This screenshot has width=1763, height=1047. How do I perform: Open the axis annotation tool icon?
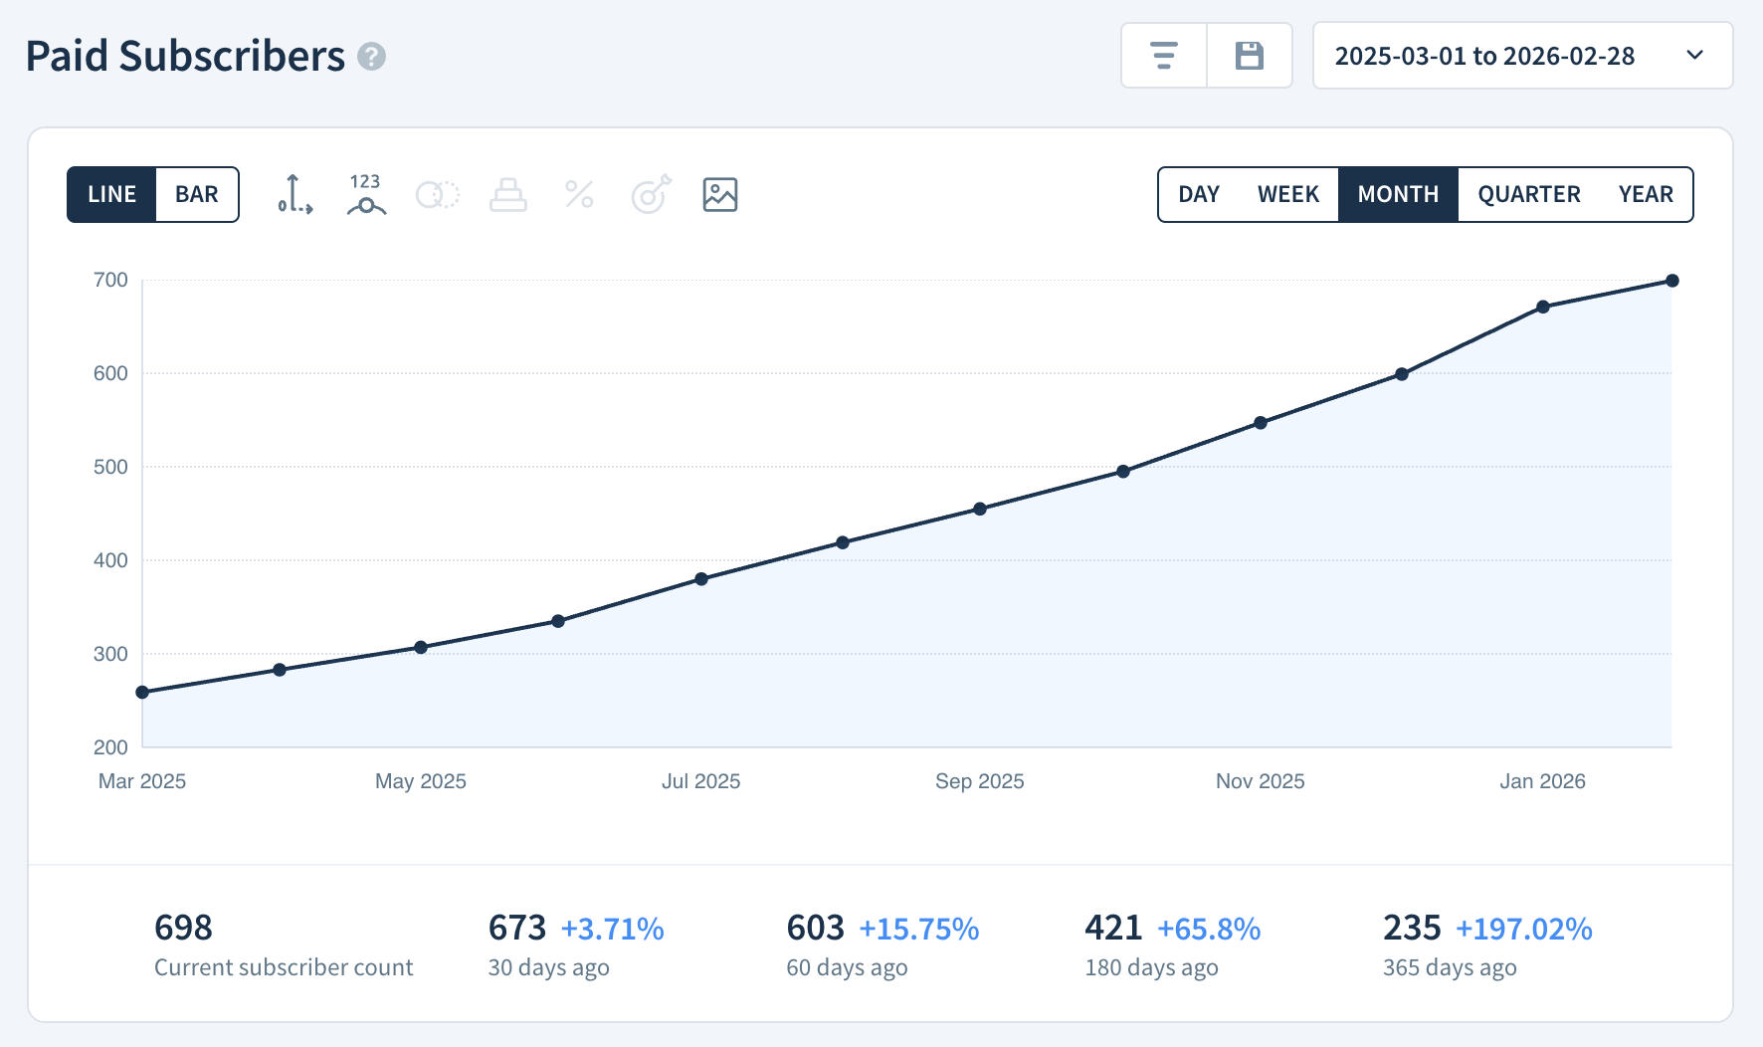tap(294, 195)
